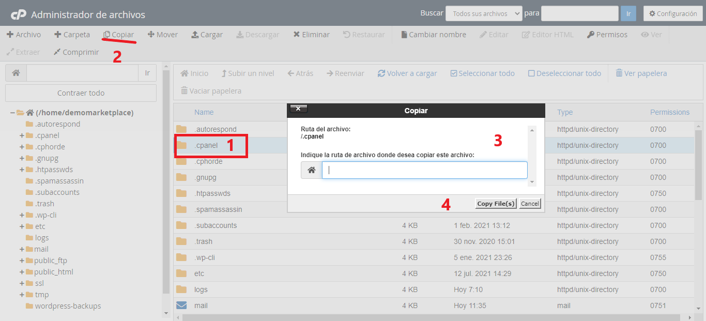Viewport: 706px width, 321px height.
Task: Expand the mail folder in tree
Action: pyautogui.click(x=22, y=249)
